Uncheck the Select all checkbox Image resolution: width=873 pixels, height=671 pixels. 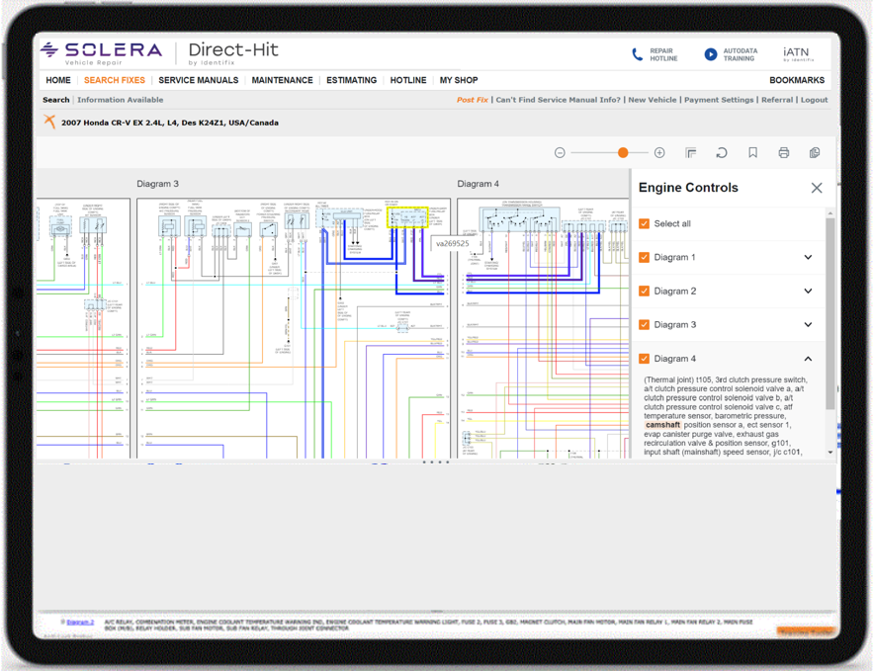645,224
